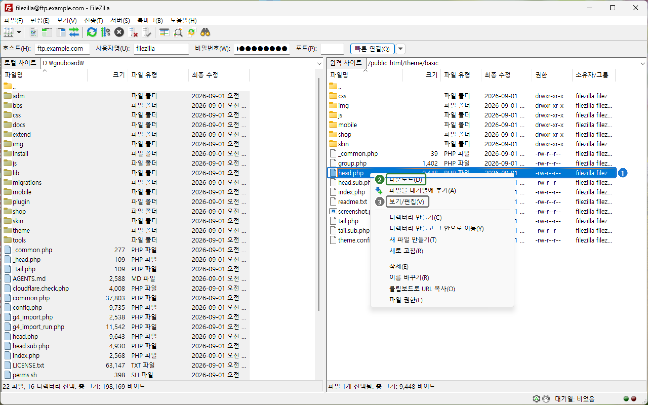The width and height of the screenshot is (648, 405).
Task: Select local folder migrations
Action: [126, 183]
